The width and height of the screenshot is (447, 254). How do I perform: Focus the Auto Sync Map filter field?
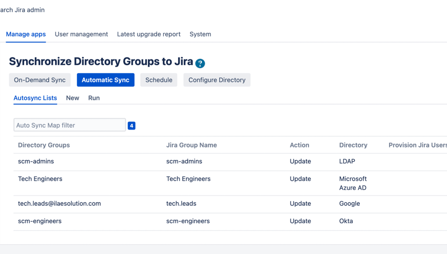(x=69, y=125)
